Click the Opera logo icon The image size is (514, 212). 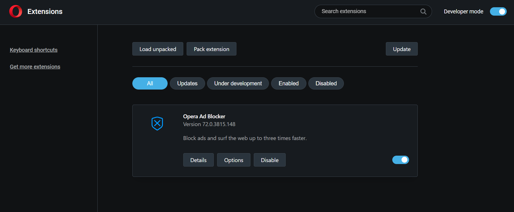(x=16, y=11)
